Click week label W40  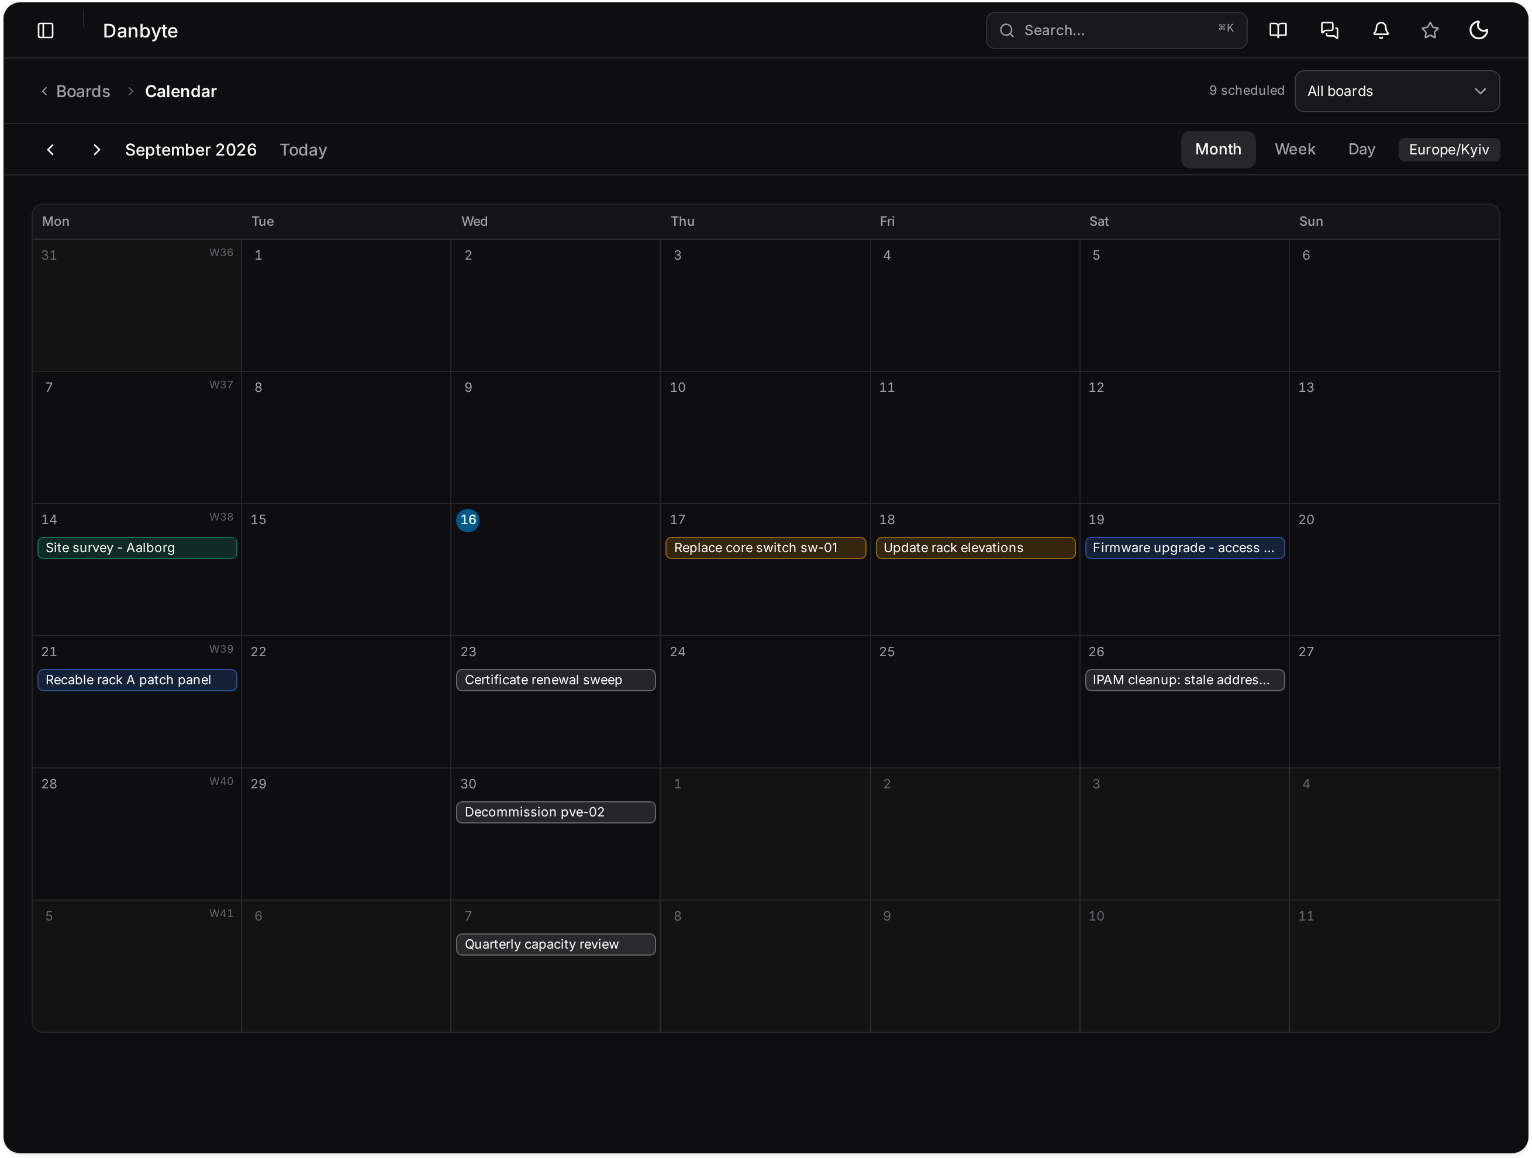click(x=221, y=781)
